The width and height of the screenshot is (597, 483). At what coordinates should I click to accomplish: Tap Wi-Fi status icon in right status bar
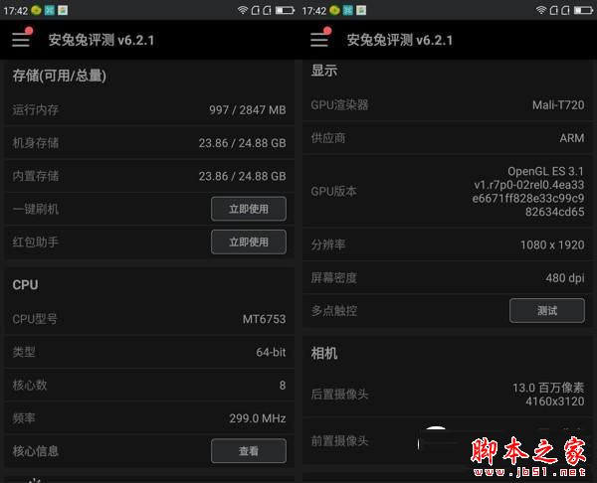coord(541,10)
